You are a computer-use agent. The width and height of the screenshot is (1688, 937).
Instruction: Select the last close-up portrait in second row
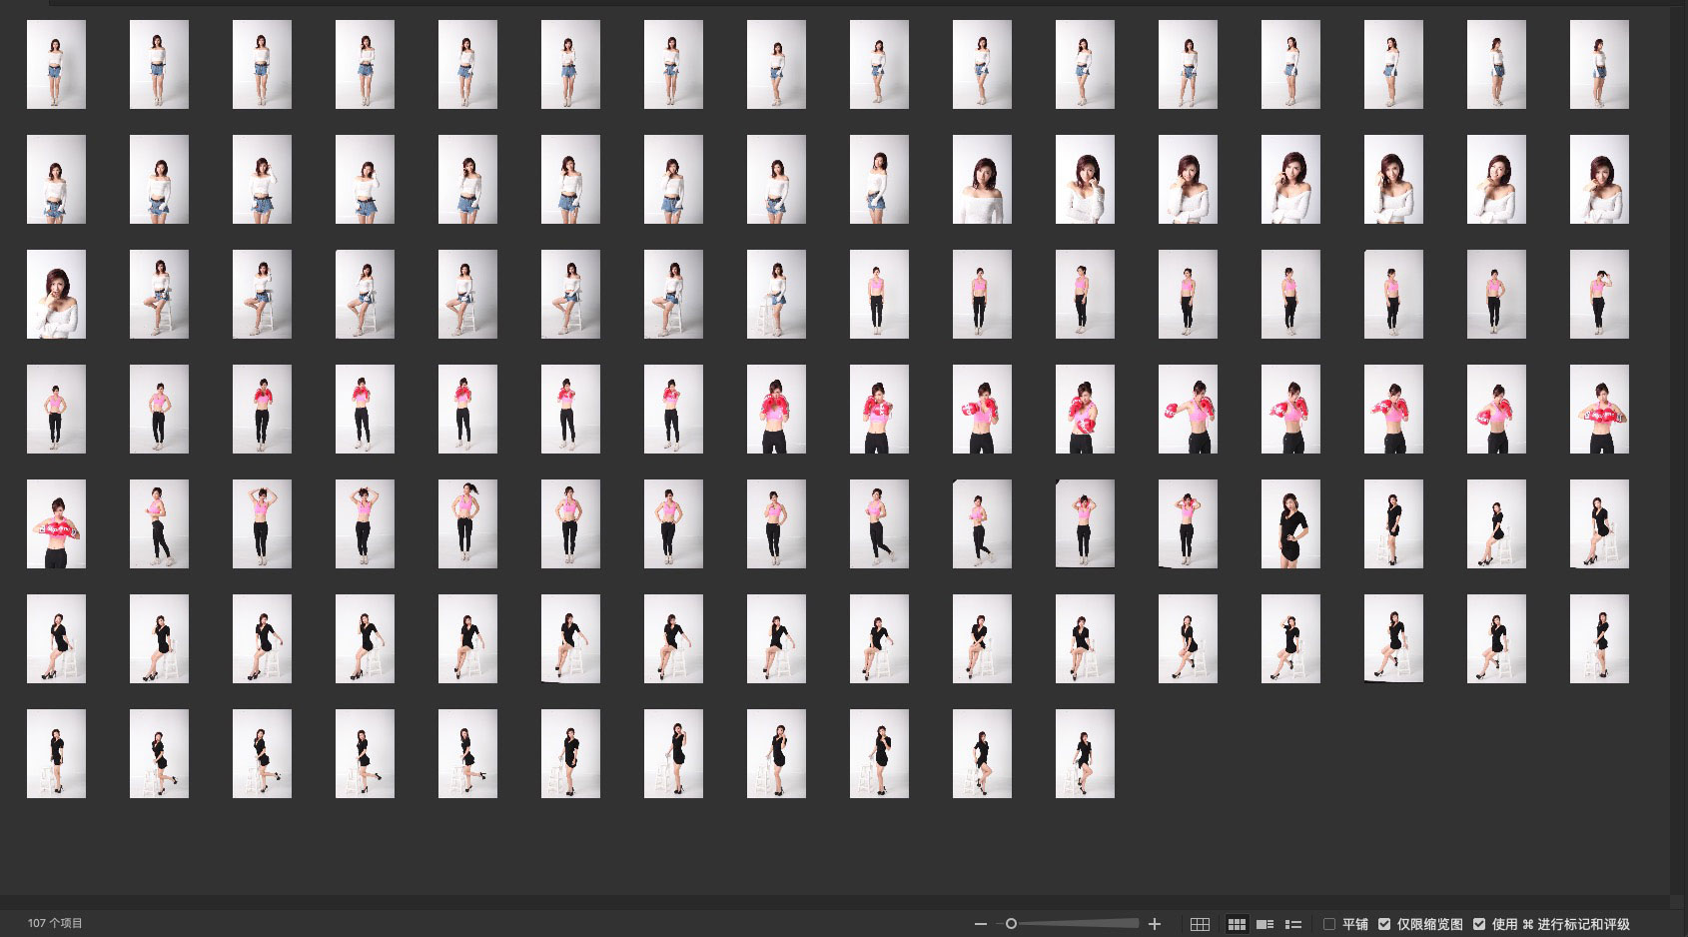click(x=1599, y=180)
